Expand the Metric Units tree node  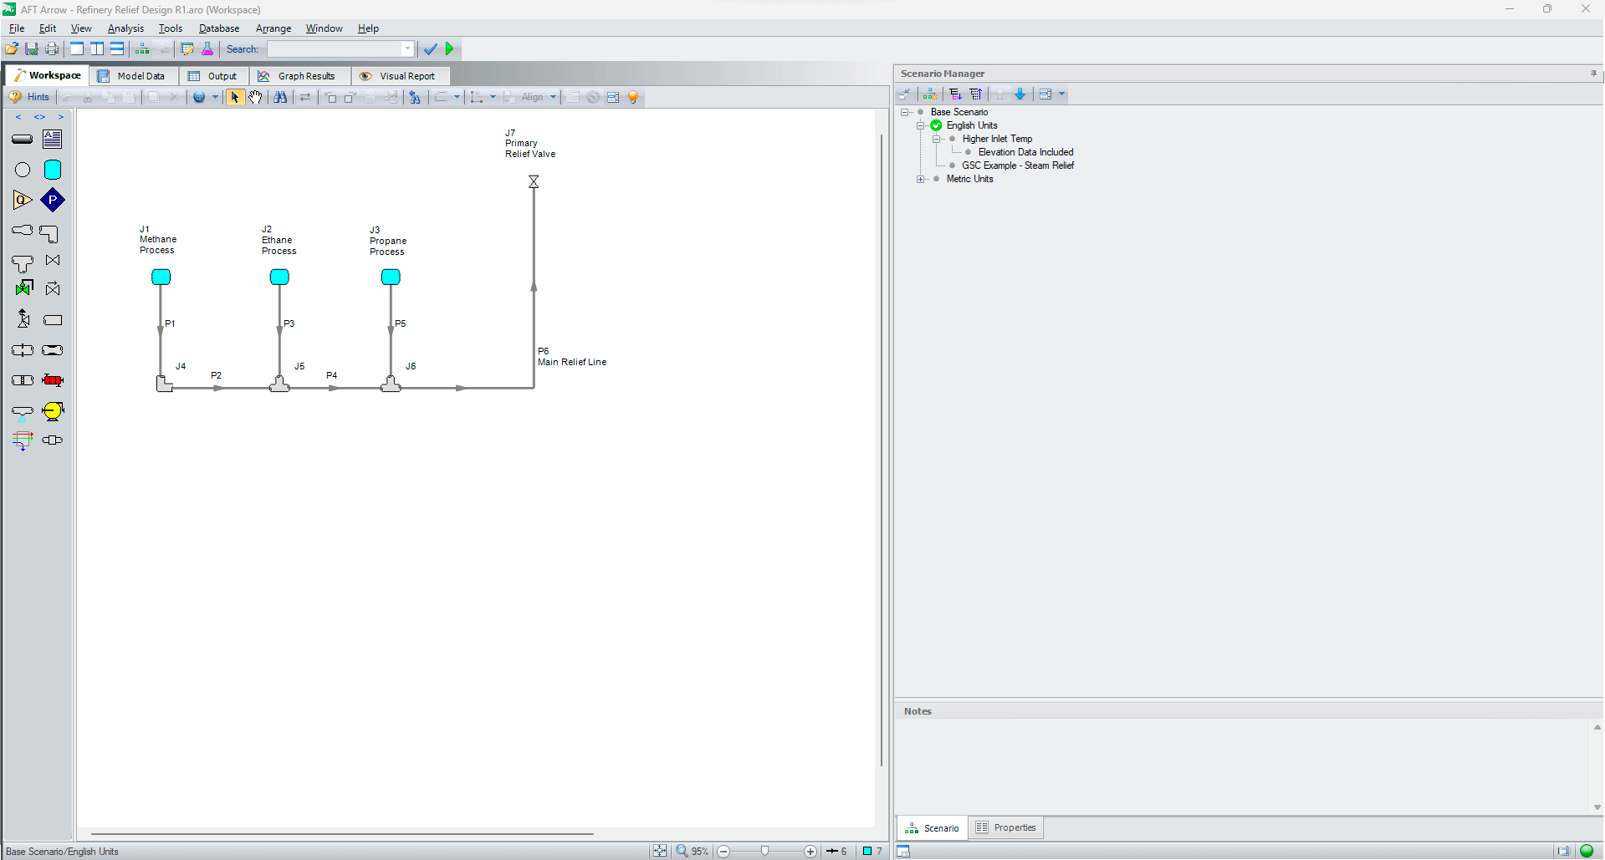(921, 179)
